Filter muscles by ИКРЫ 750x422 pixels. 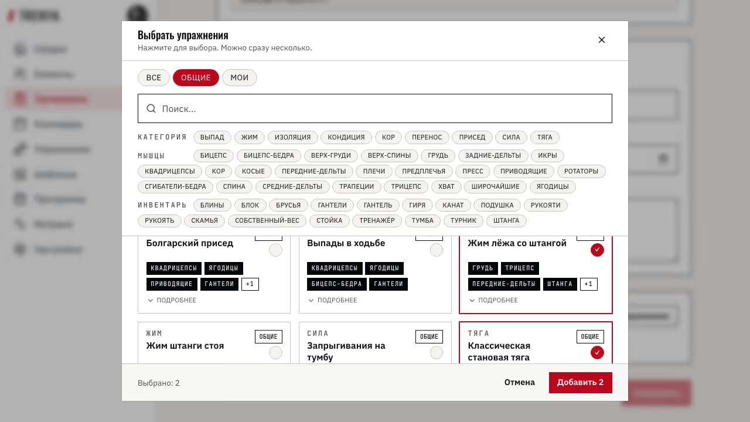coord(547,155)
